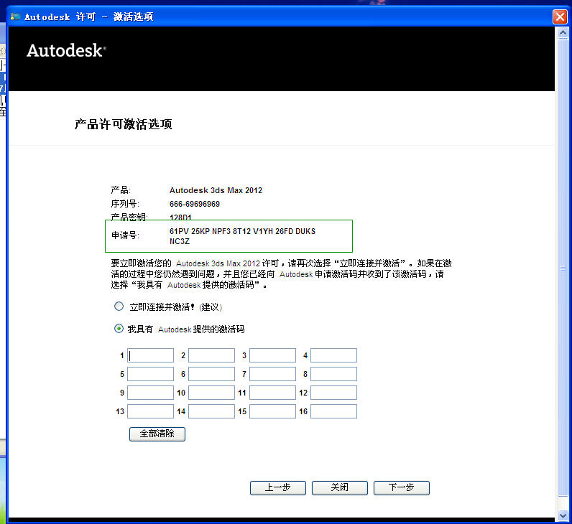Focus activation code field 14

coord(211,411)
